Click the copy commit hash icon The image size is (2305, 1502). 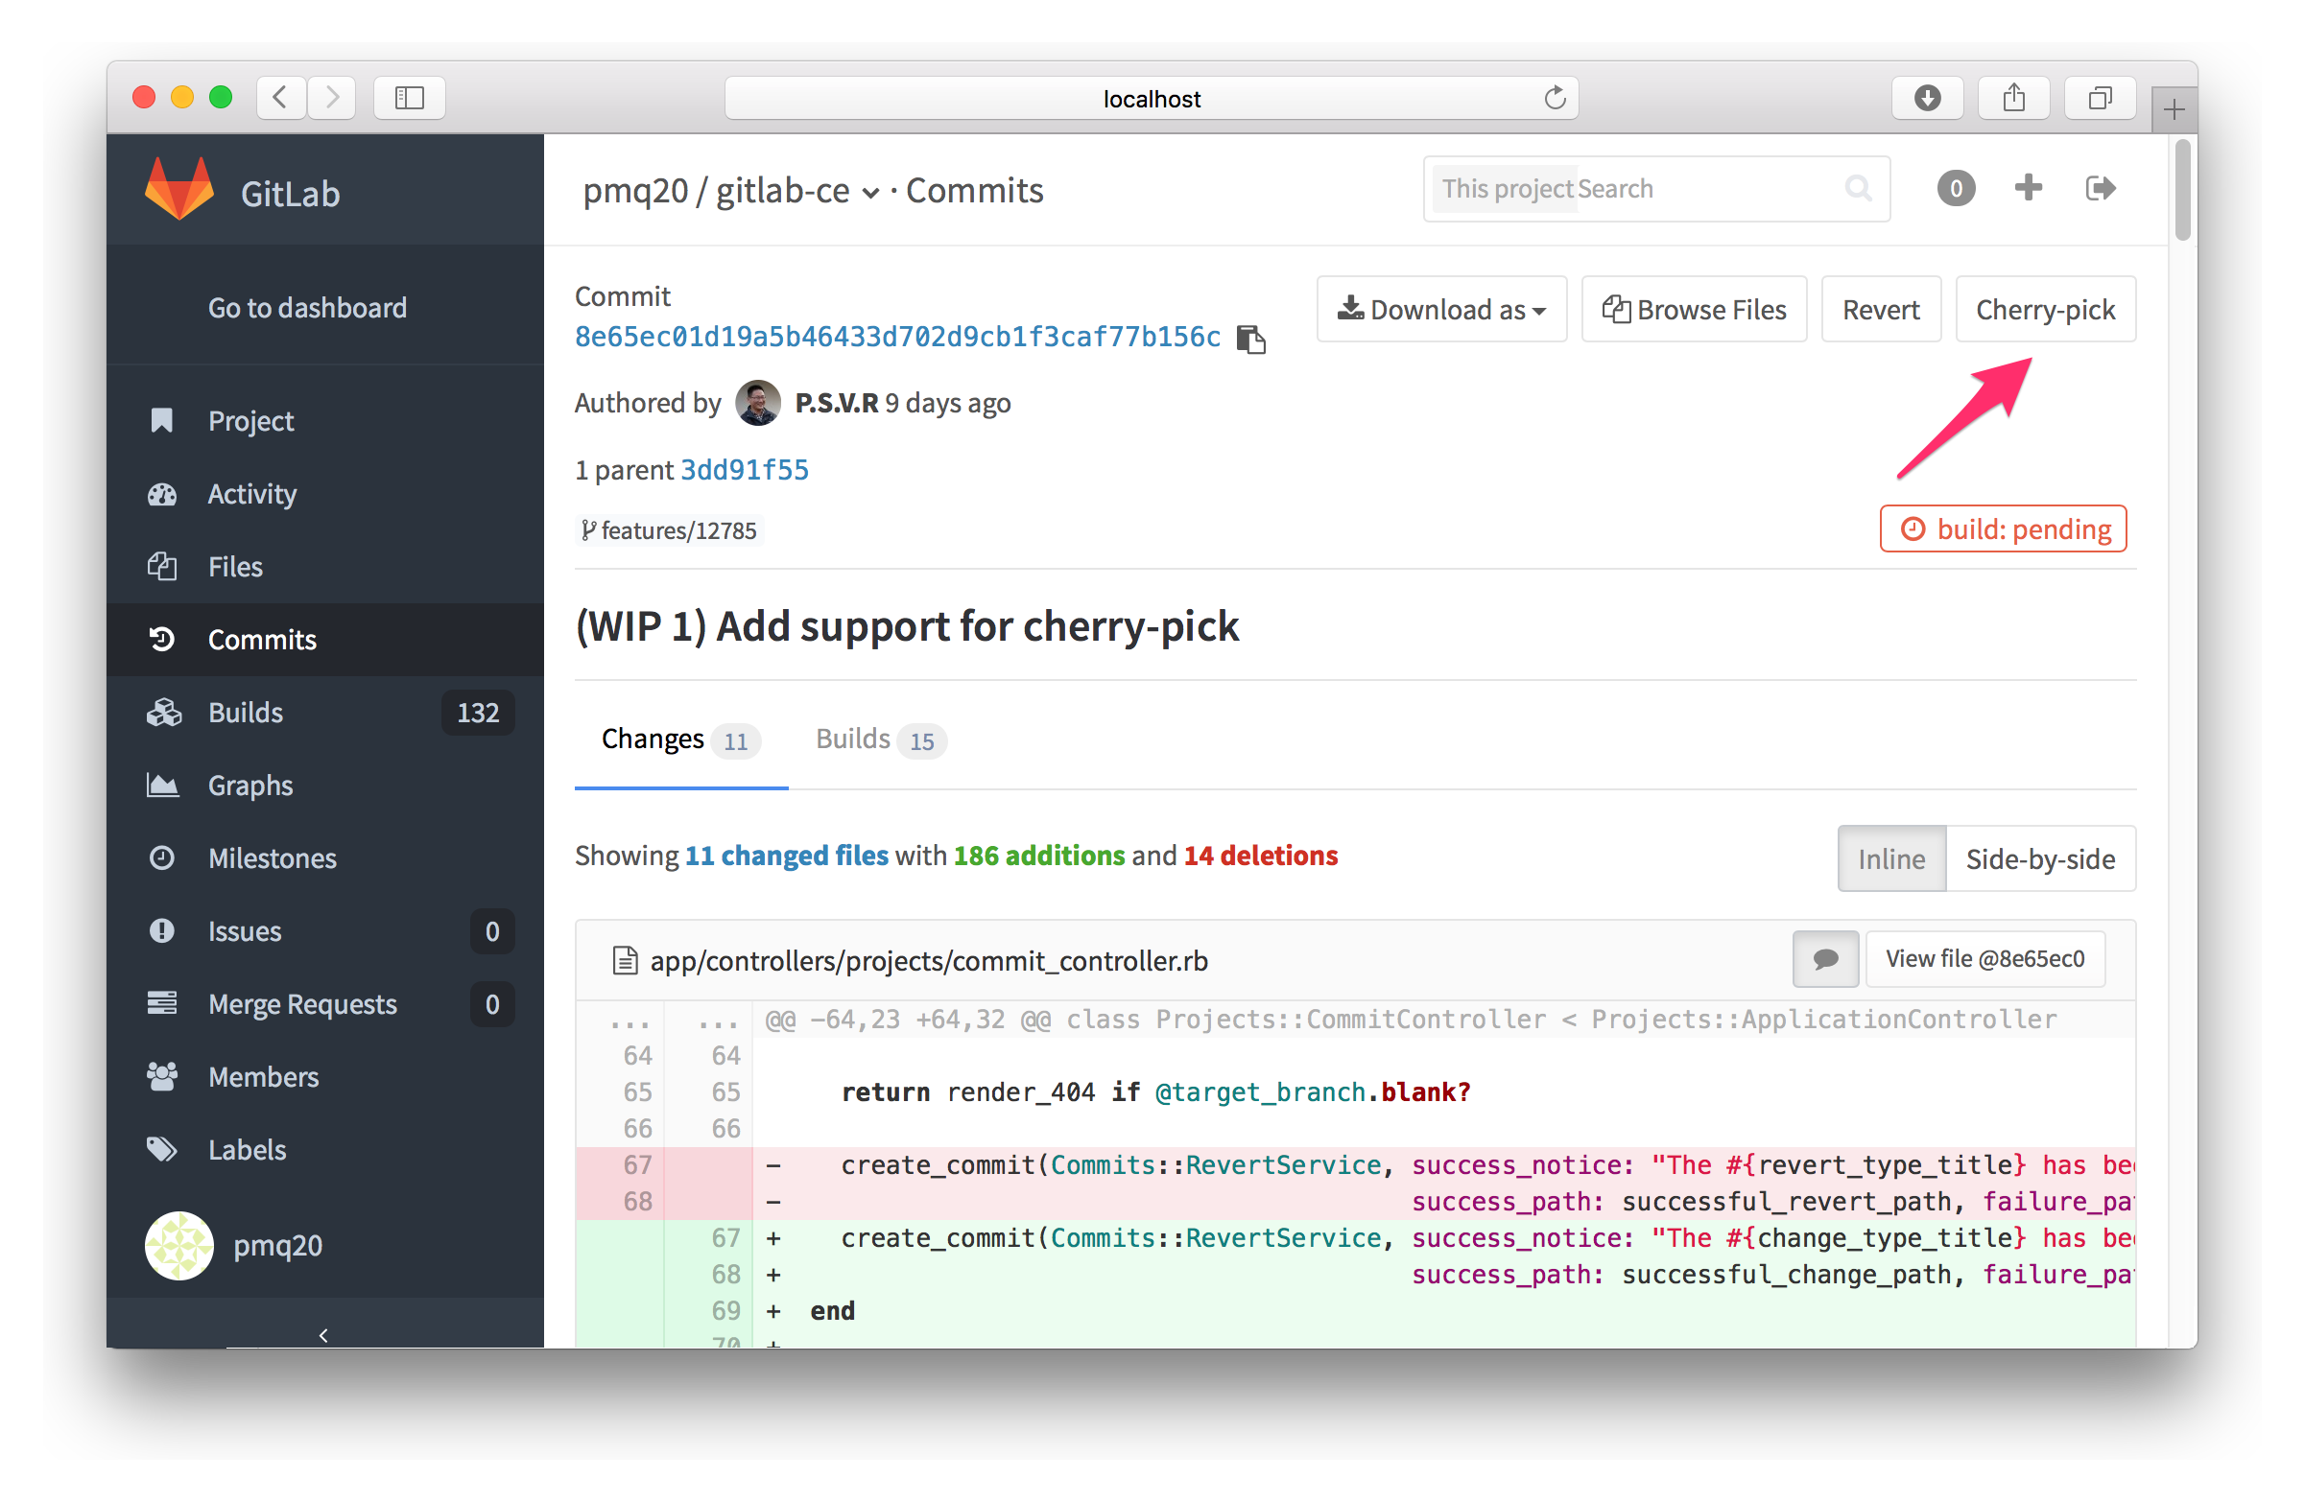tap(1260, 338)
